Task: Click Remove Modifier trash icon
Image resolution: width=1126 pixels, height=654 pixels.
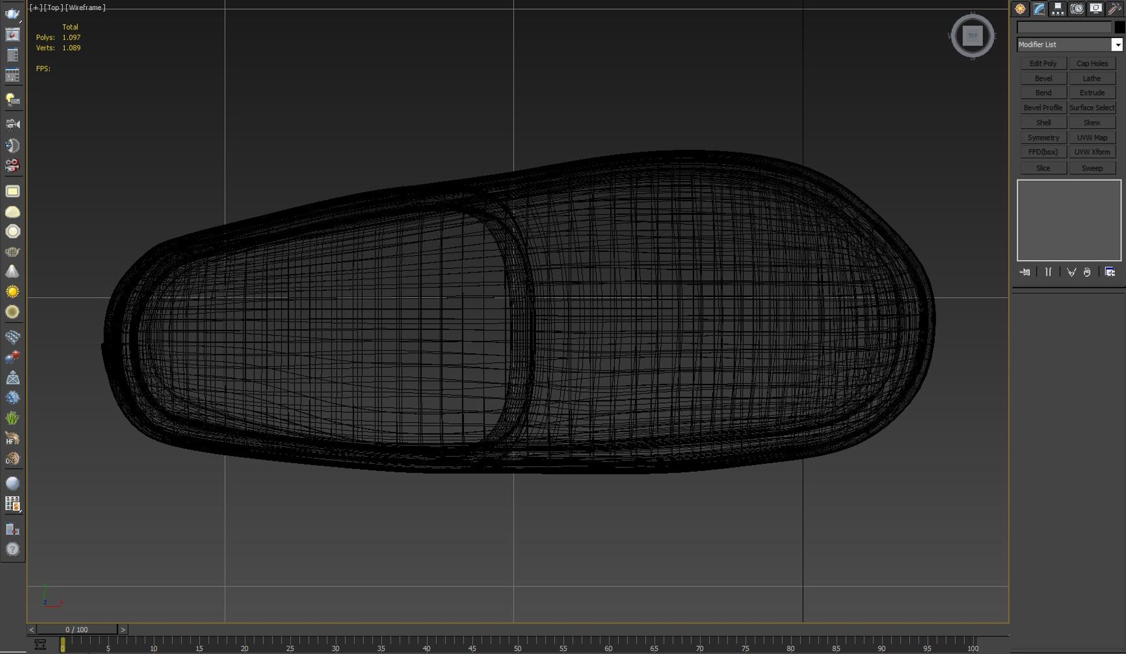Action: 1087,272
